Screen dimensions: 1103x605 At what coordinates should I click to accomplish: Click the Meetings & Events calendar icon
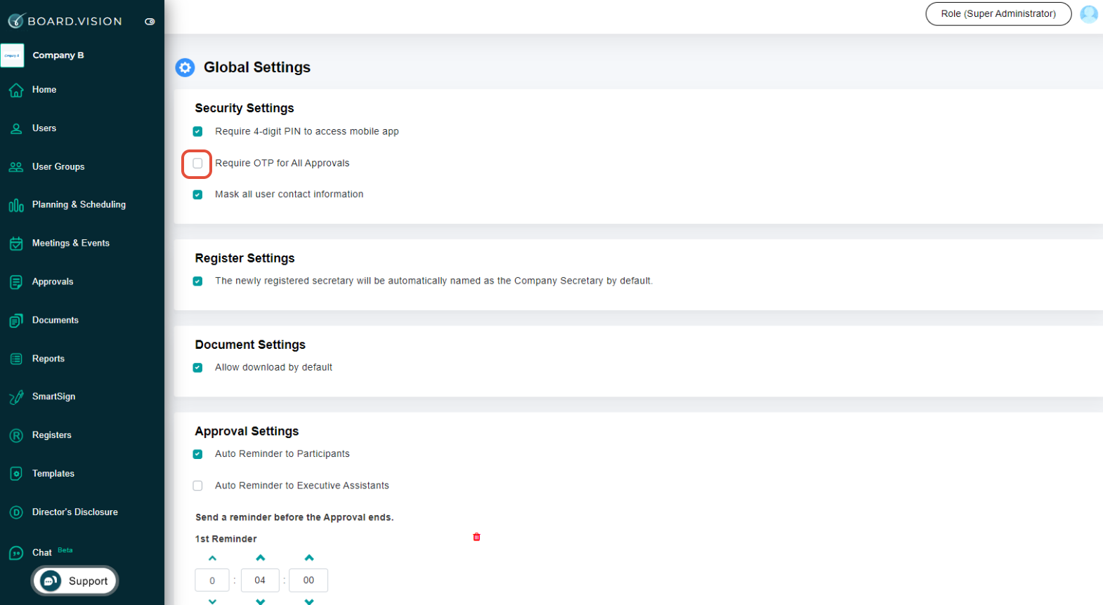(16, 244)
